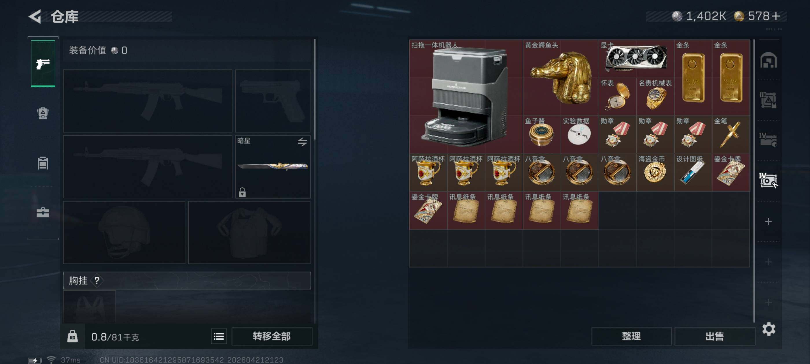This screenshot has height=364, width=810.
Task: Open the ammo container tab in sidebar
Action: click(43, 163)
